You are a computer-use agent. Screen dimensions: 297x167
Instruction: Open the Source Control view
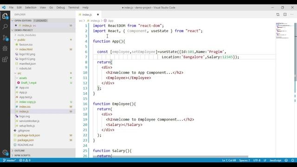[5, 38]
